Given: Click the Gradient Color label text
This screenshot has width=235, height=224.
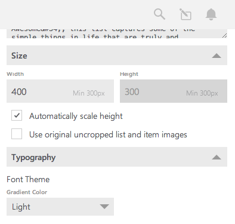Looking at the screenshot, I should pos(27,192).
